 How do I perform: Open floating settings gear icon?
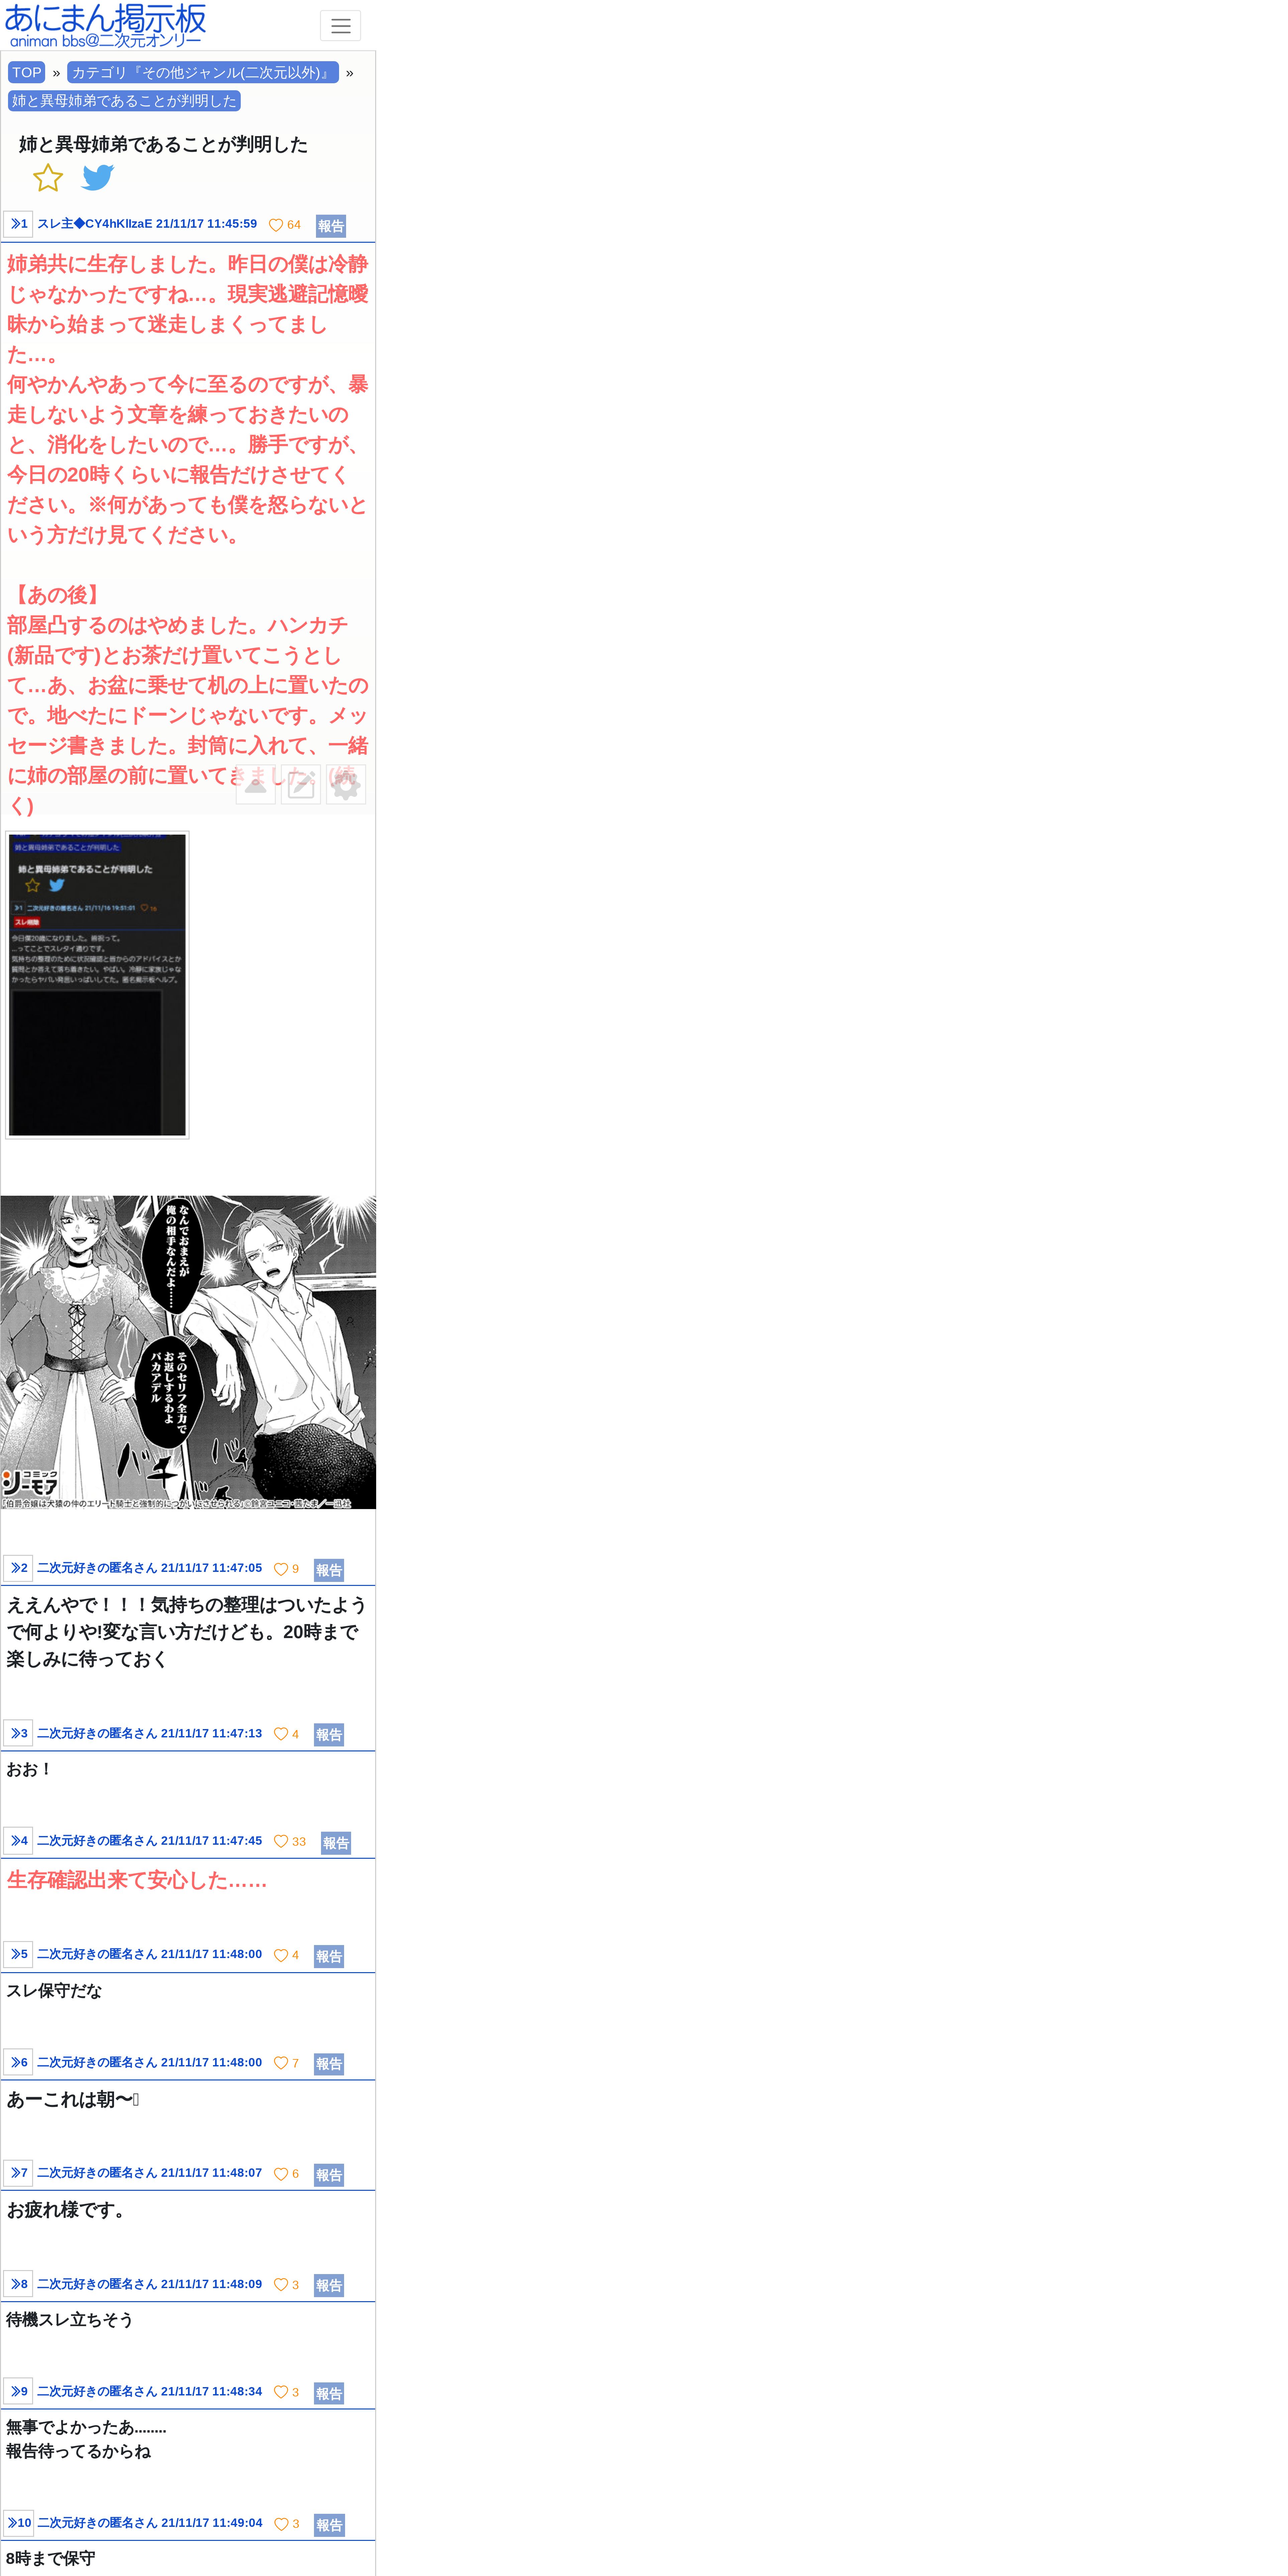(346, 784)
